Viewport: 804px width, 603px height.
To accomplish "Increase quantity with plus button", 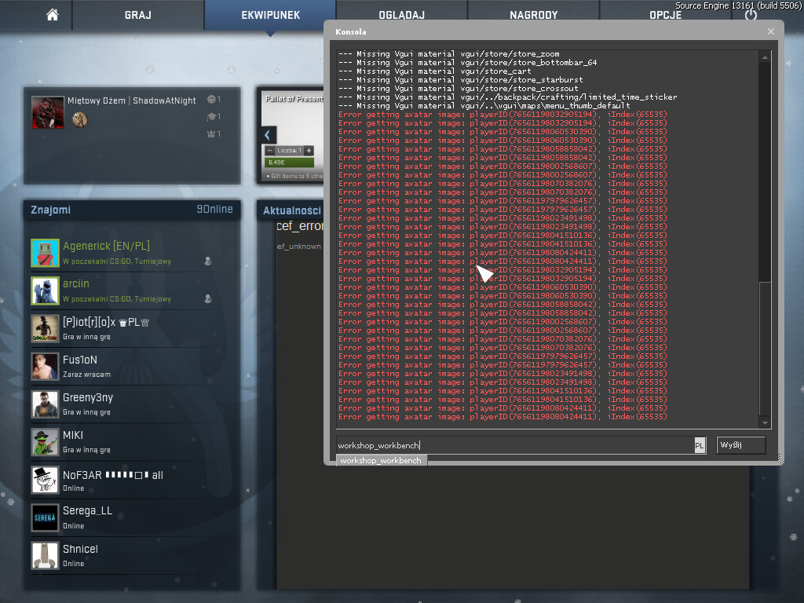I will 309,151.
